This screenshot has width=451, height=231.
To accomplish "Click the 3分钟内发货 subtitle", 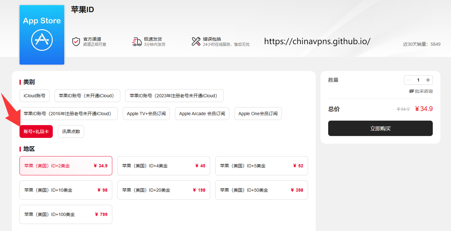I will (154, 44).
